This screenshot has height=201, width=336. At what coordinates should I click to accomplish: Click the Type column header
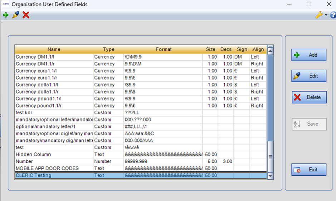pos(108,49)
